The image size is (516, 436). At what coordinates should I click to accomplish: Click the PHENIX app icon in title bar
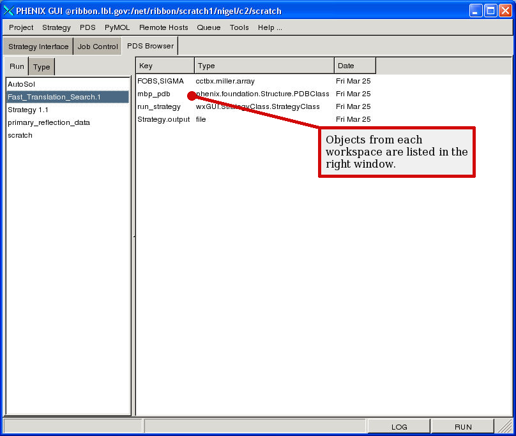point(9,11)
